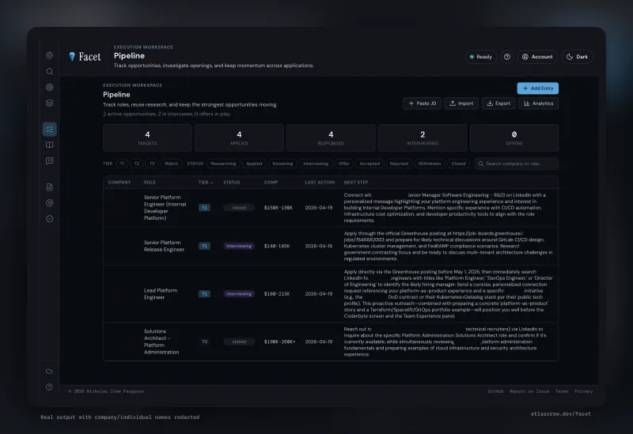
Task: Open the Terms footer link
Action: [562, 391]
